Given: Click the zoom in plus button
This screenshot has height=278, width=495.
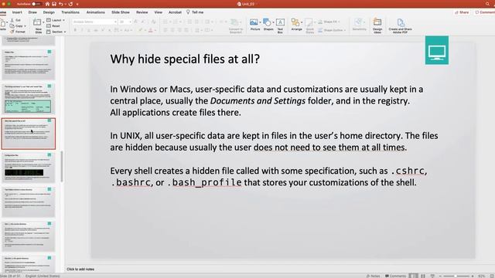Looking at the screenshot, I should click(473, 276).
